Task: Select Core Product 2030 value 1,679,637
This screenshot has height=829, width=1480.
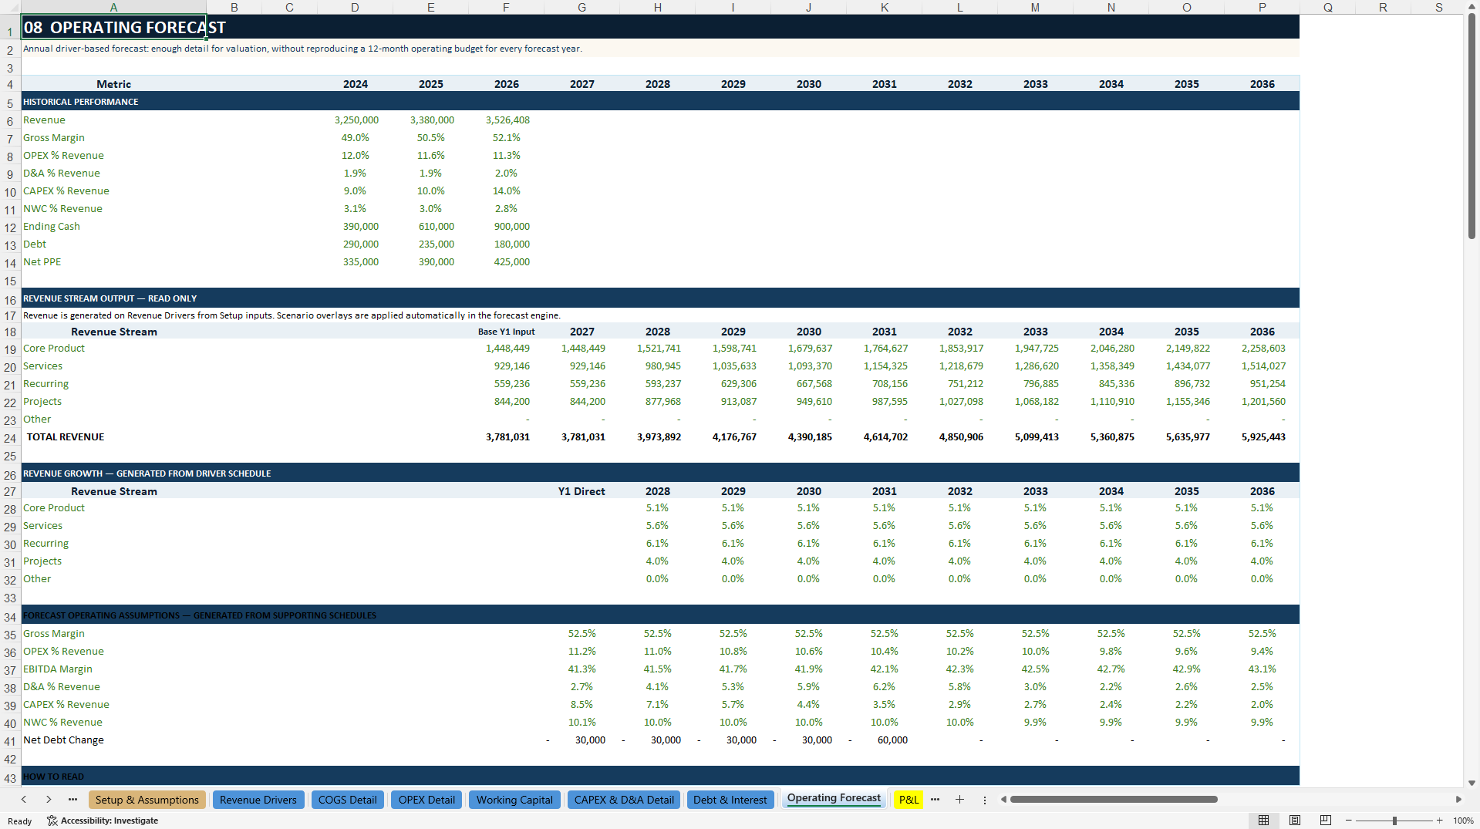Action: (x=808, y=349)
